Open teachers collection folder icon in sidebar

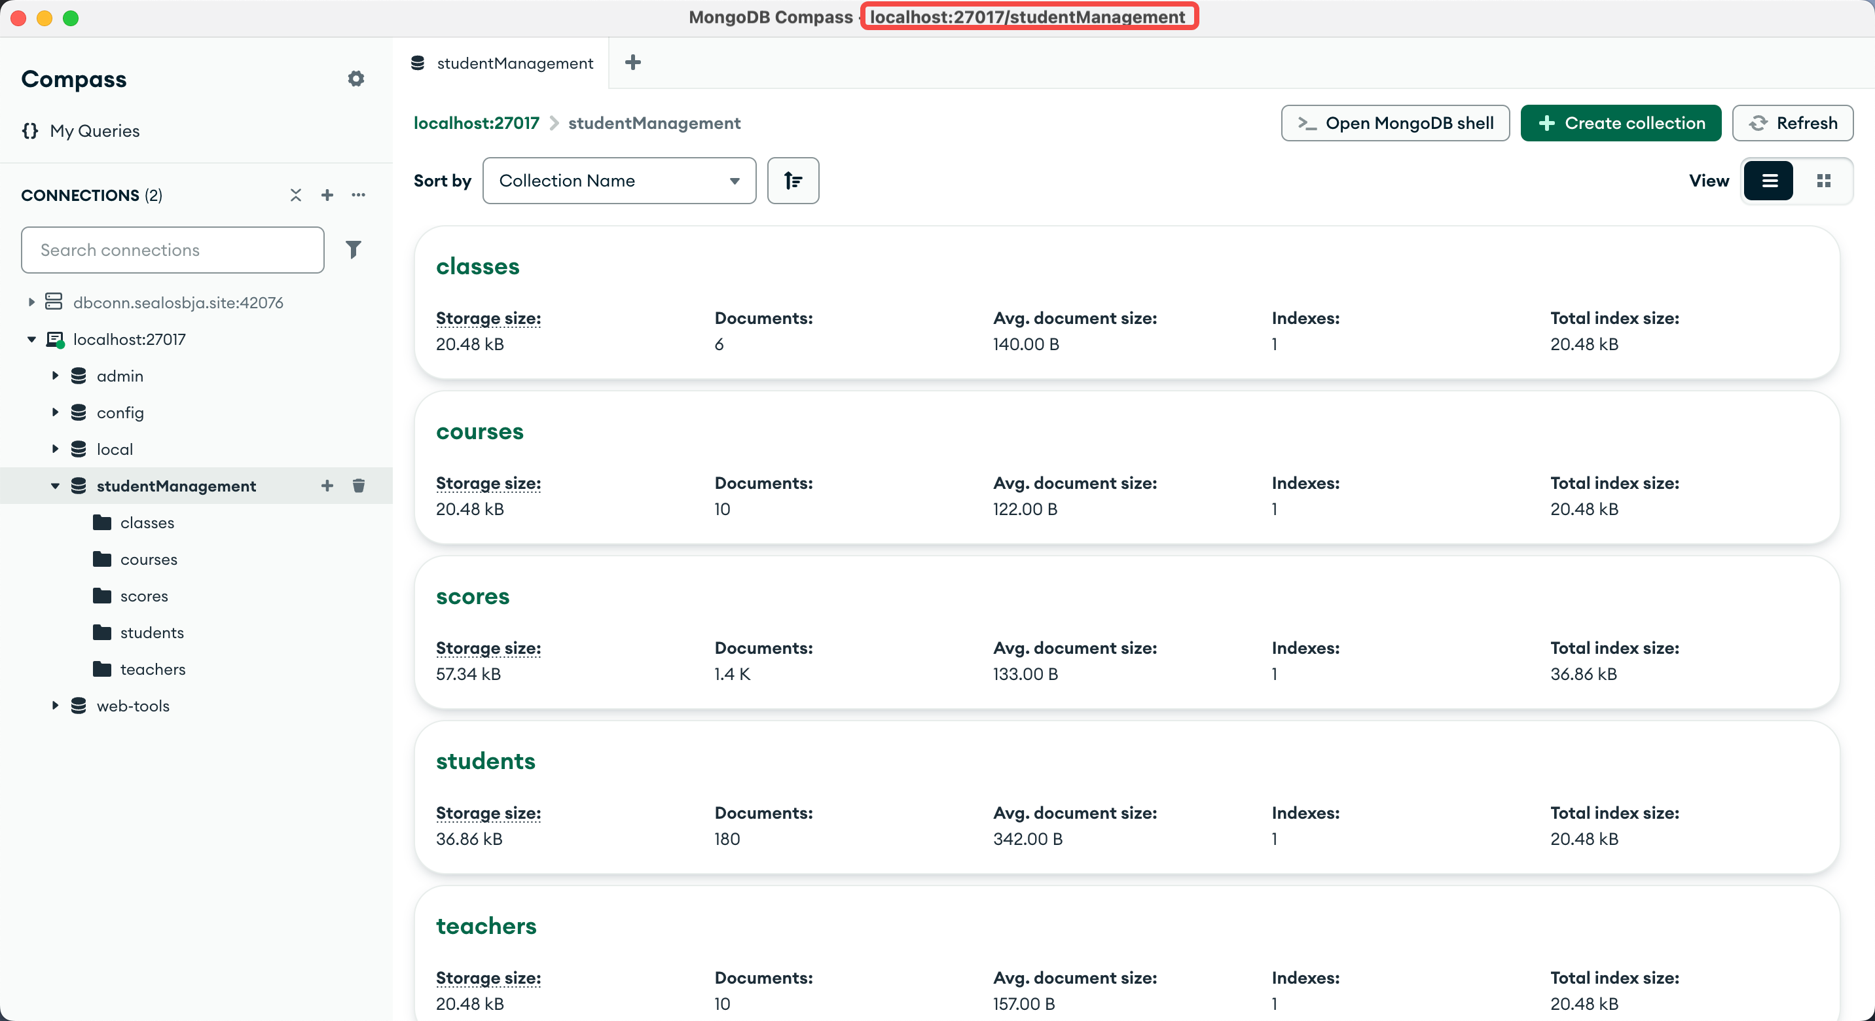point(102,669)
